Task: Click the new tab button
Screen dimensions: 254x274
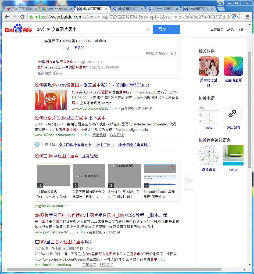Action: 221,9
